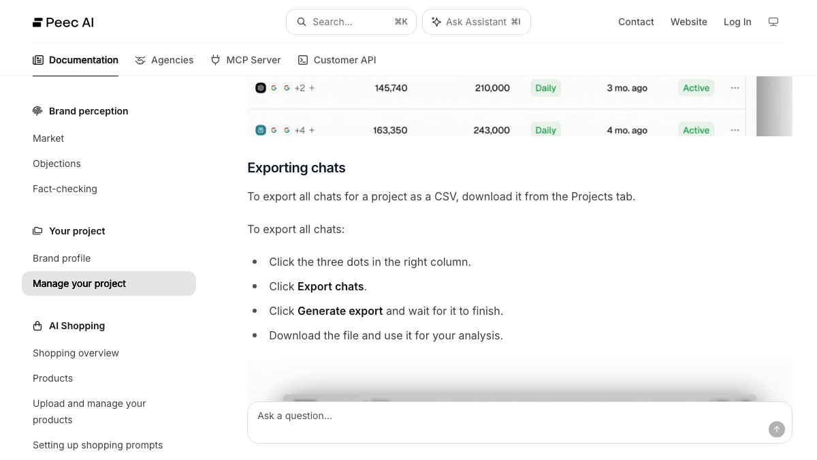Screen dimensions: 817x460
Task: Switch to the Customer API tab
Action: [337, 60]
